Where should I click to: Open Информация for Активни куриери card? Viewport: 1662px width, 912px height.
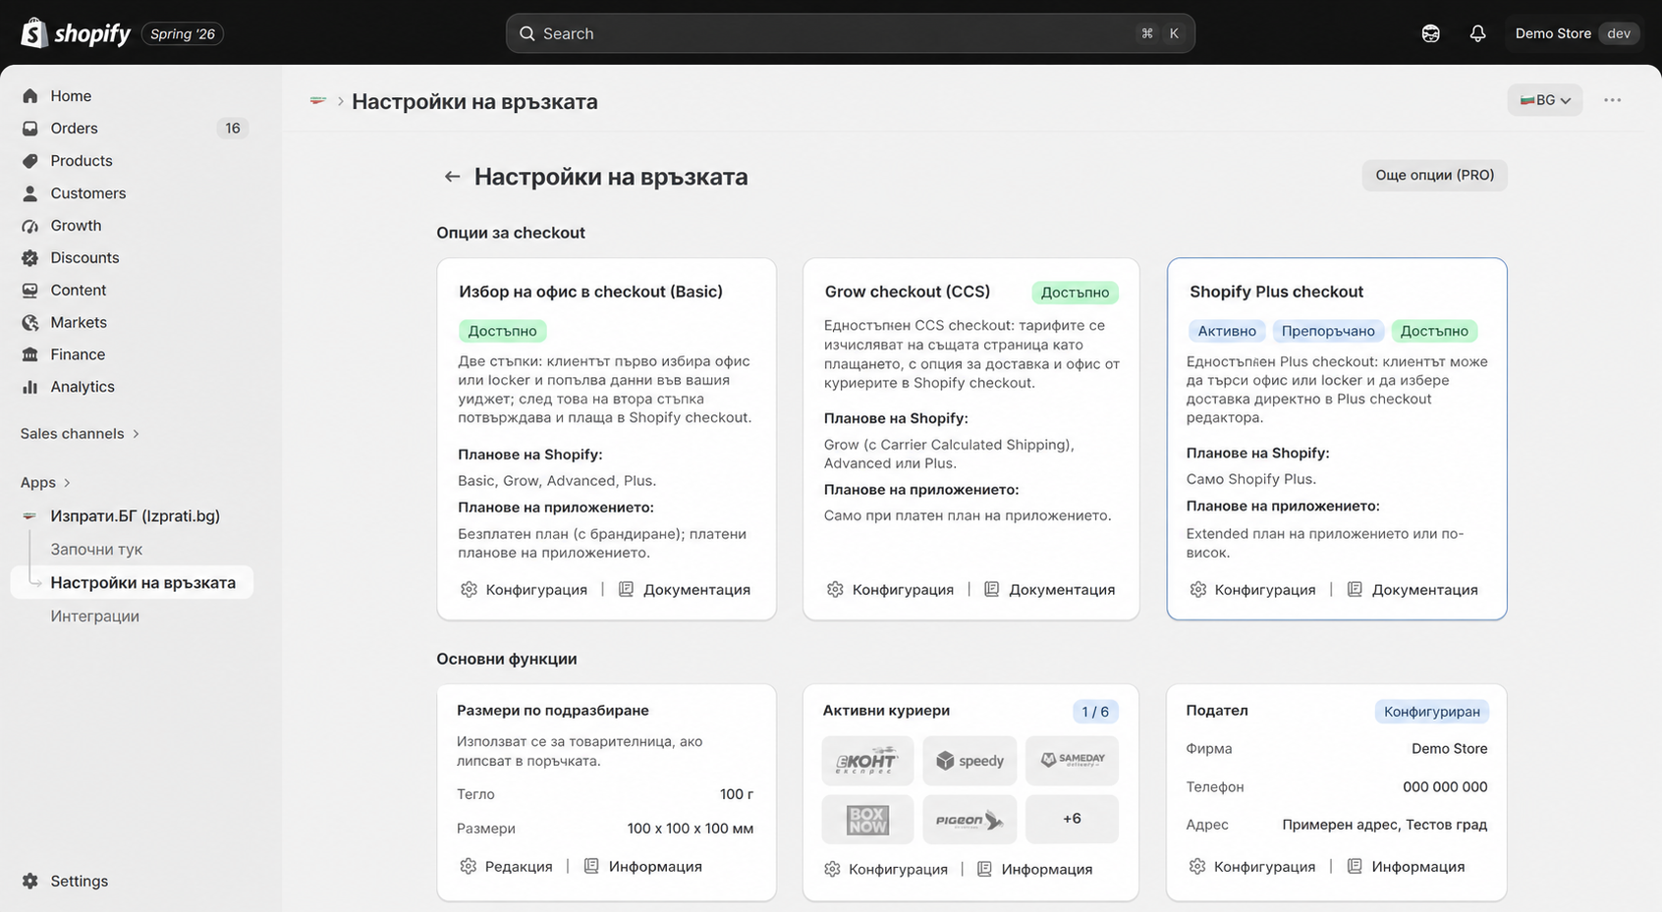pos(1034,870)
